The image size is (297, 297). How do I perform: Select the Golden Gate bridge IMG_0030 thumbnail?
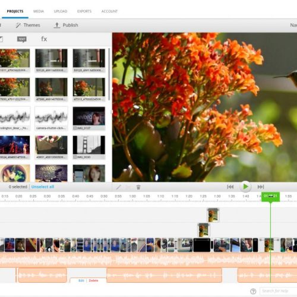[89, 147]
